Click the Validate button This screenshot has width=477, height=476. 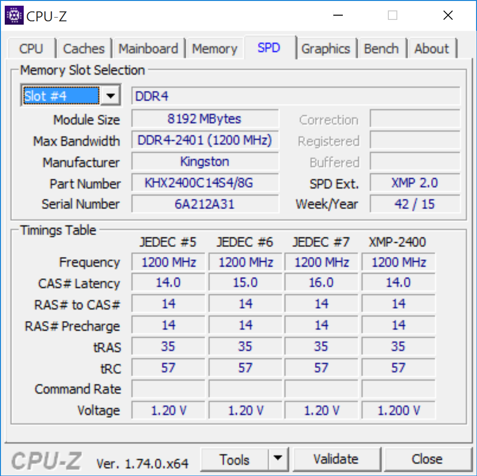pyautogui.click(x=337, y=459)
